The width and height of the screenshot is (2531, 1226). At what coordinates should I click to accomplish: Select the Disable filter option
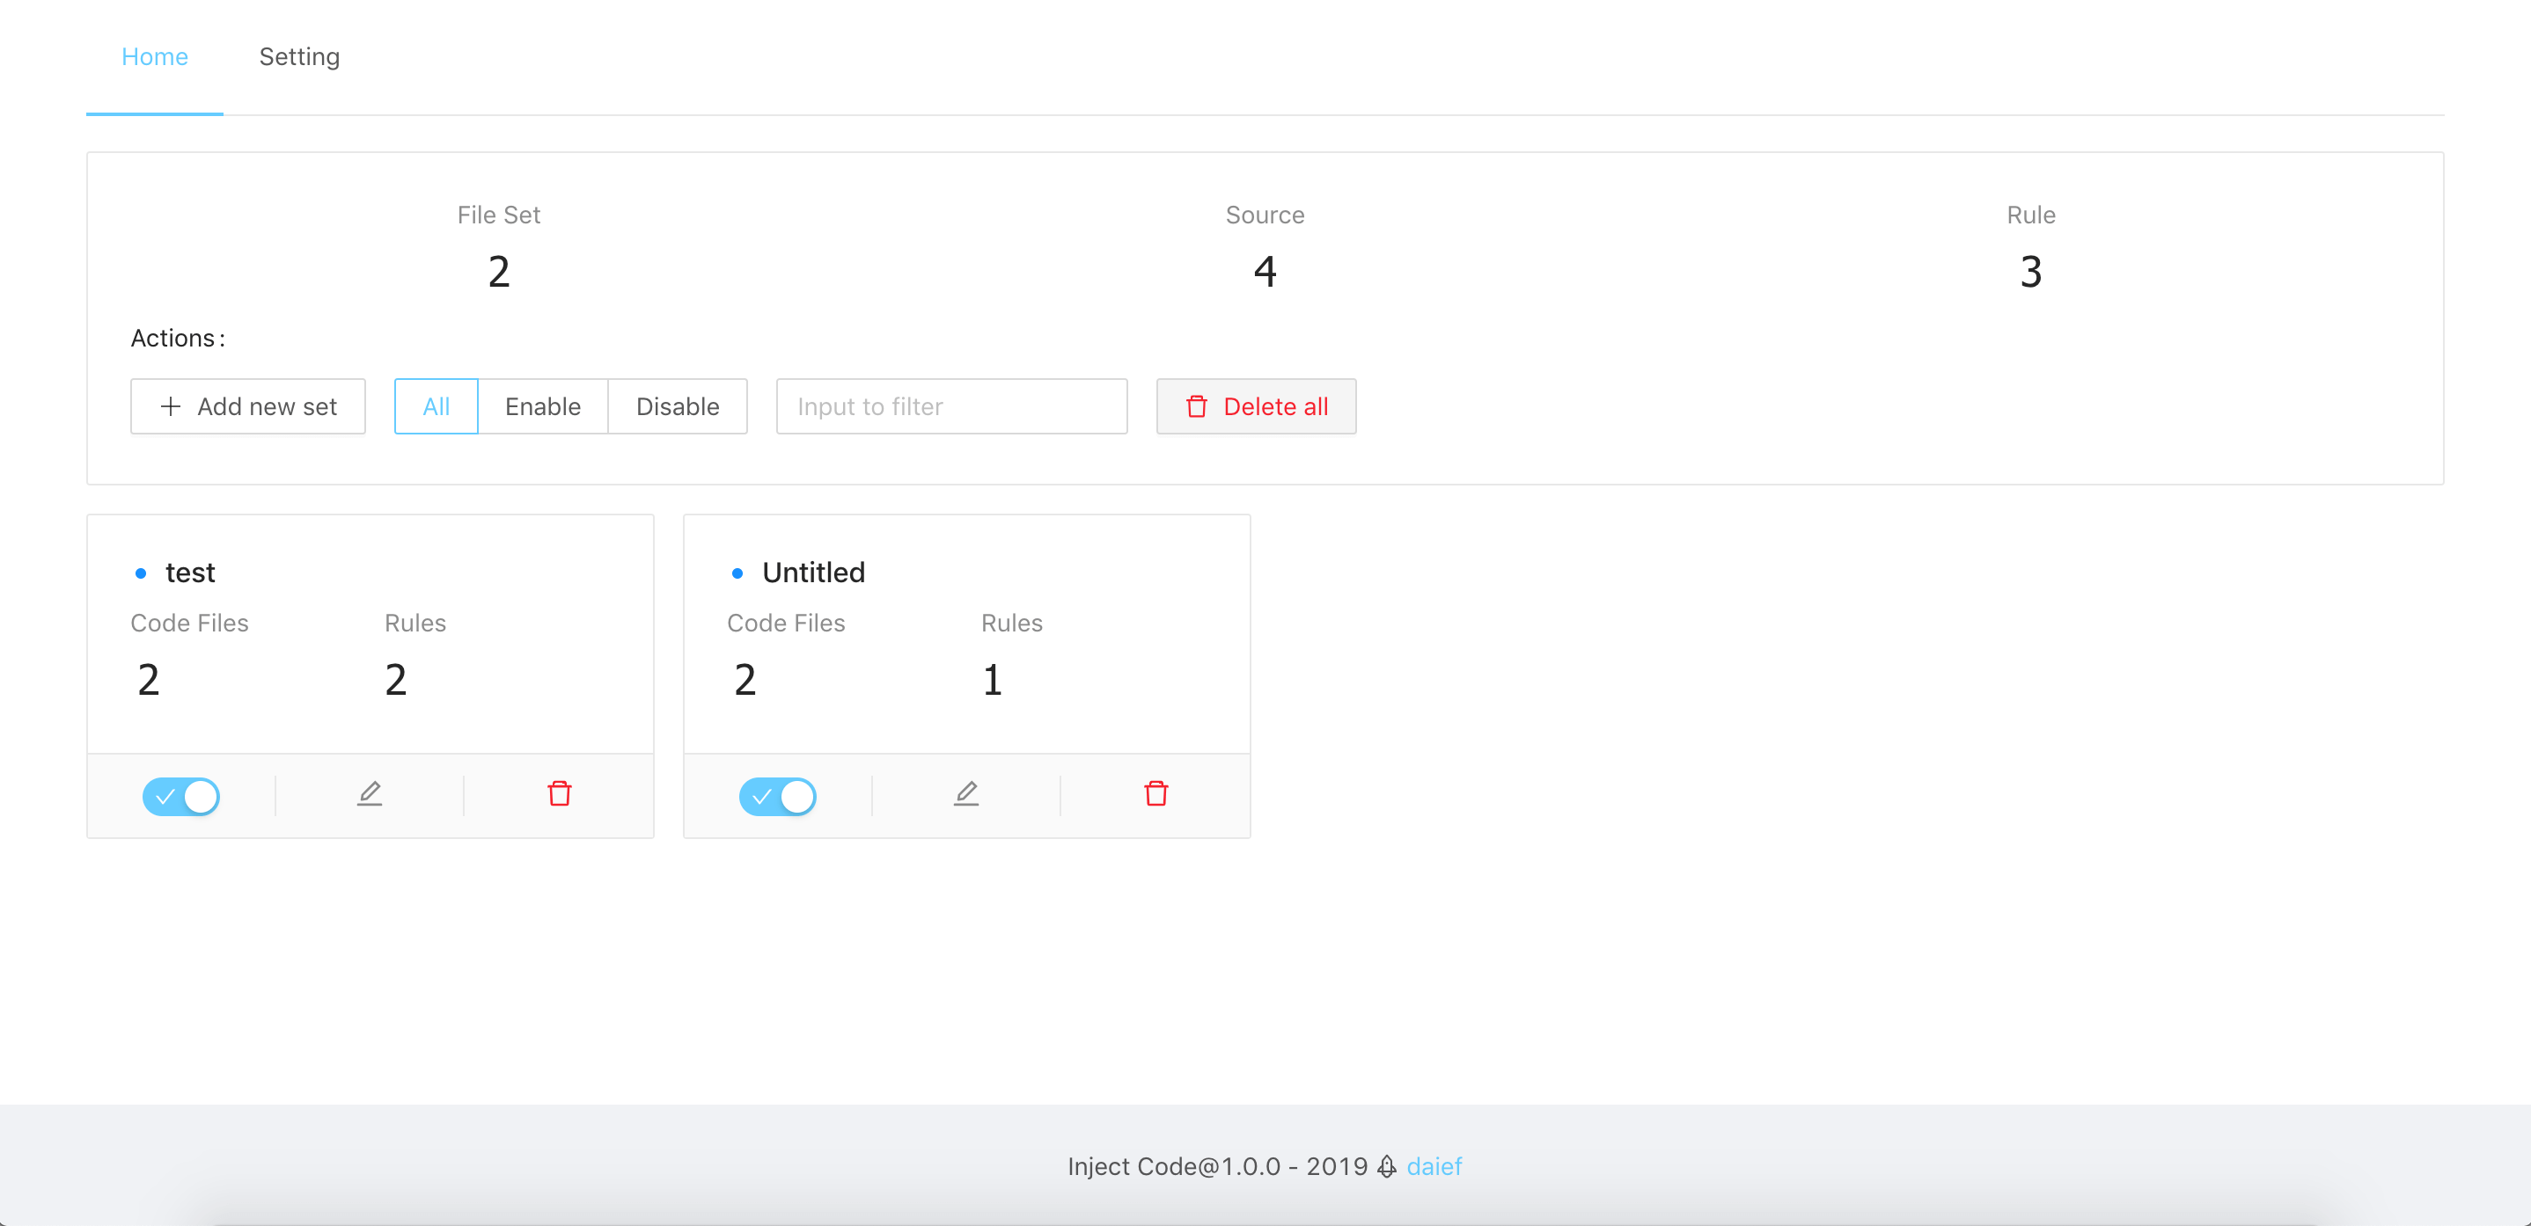[677, 406]
